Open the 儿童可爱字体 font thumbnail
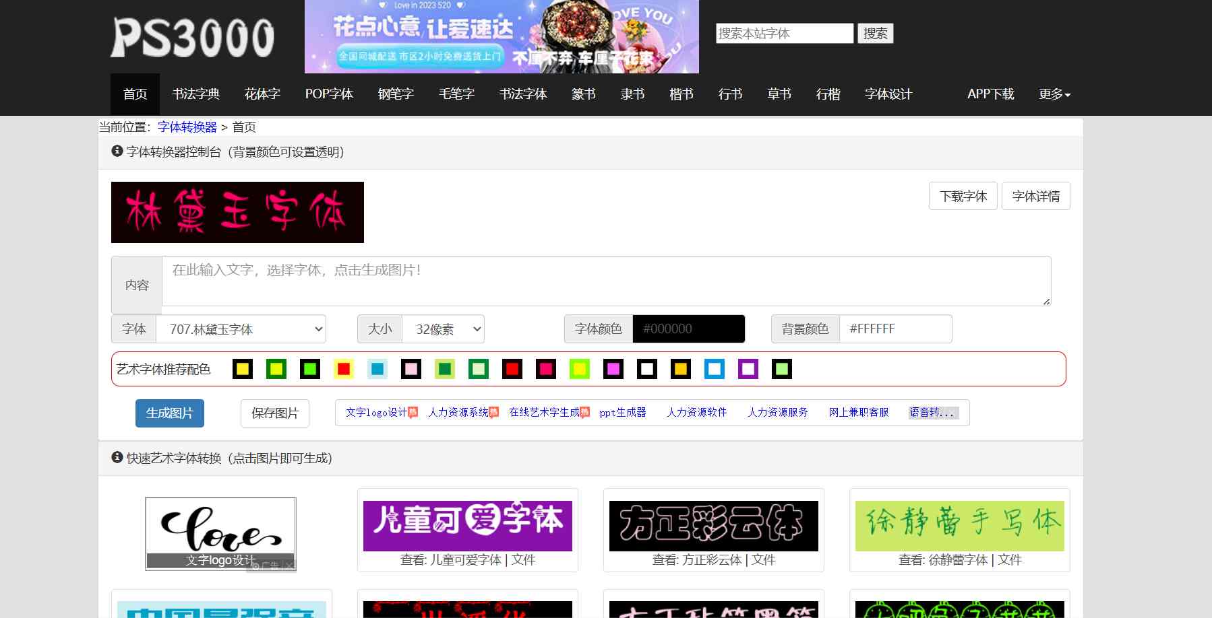 point(467,526)
